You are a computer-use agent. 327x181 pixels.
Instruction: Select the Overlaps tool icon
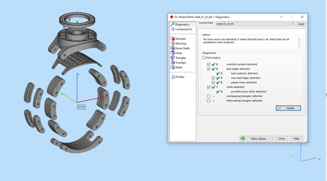[x=172, y=63]
